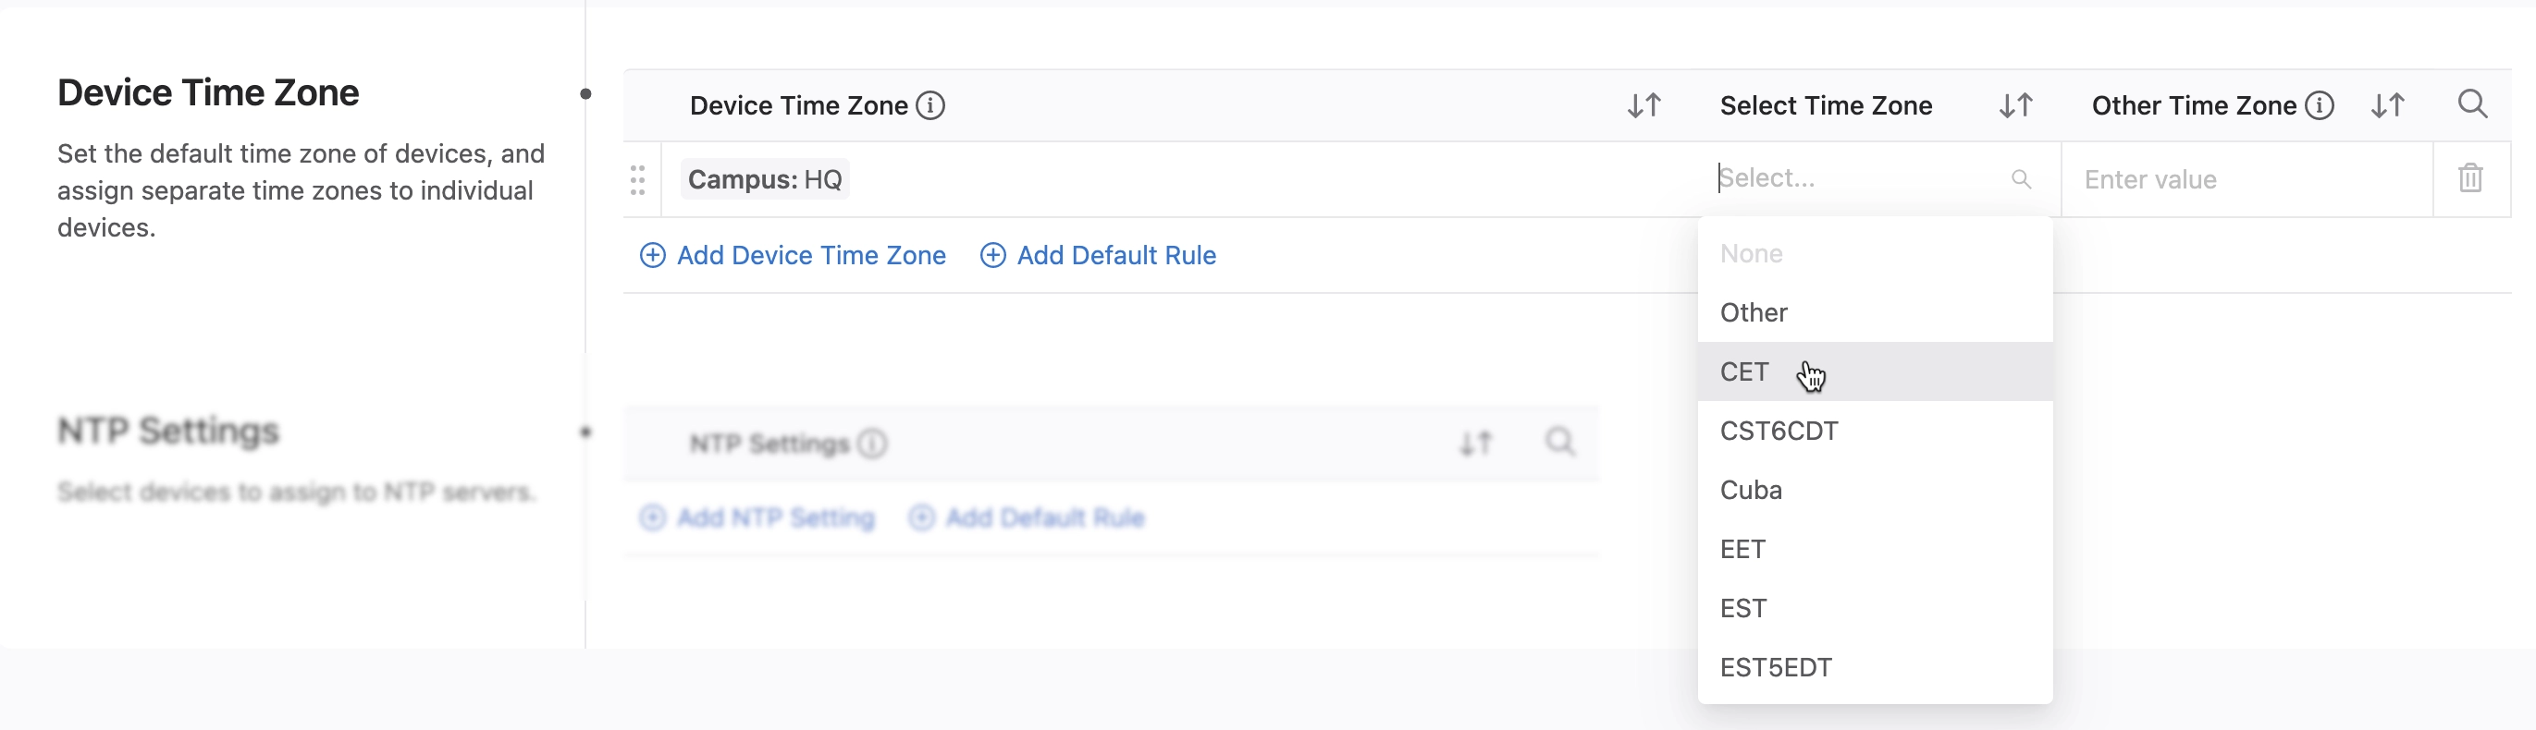This screenshot has width=2536, height=730.
Task: Click the Other Time Zone Enter value field
Action: tap(2247, 179)
